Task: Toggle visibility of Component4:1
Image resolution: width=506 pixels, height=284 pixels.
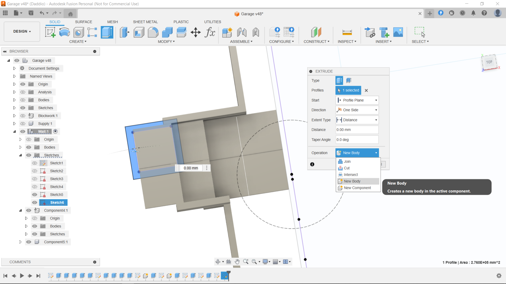Action: (x=29, y=210)
